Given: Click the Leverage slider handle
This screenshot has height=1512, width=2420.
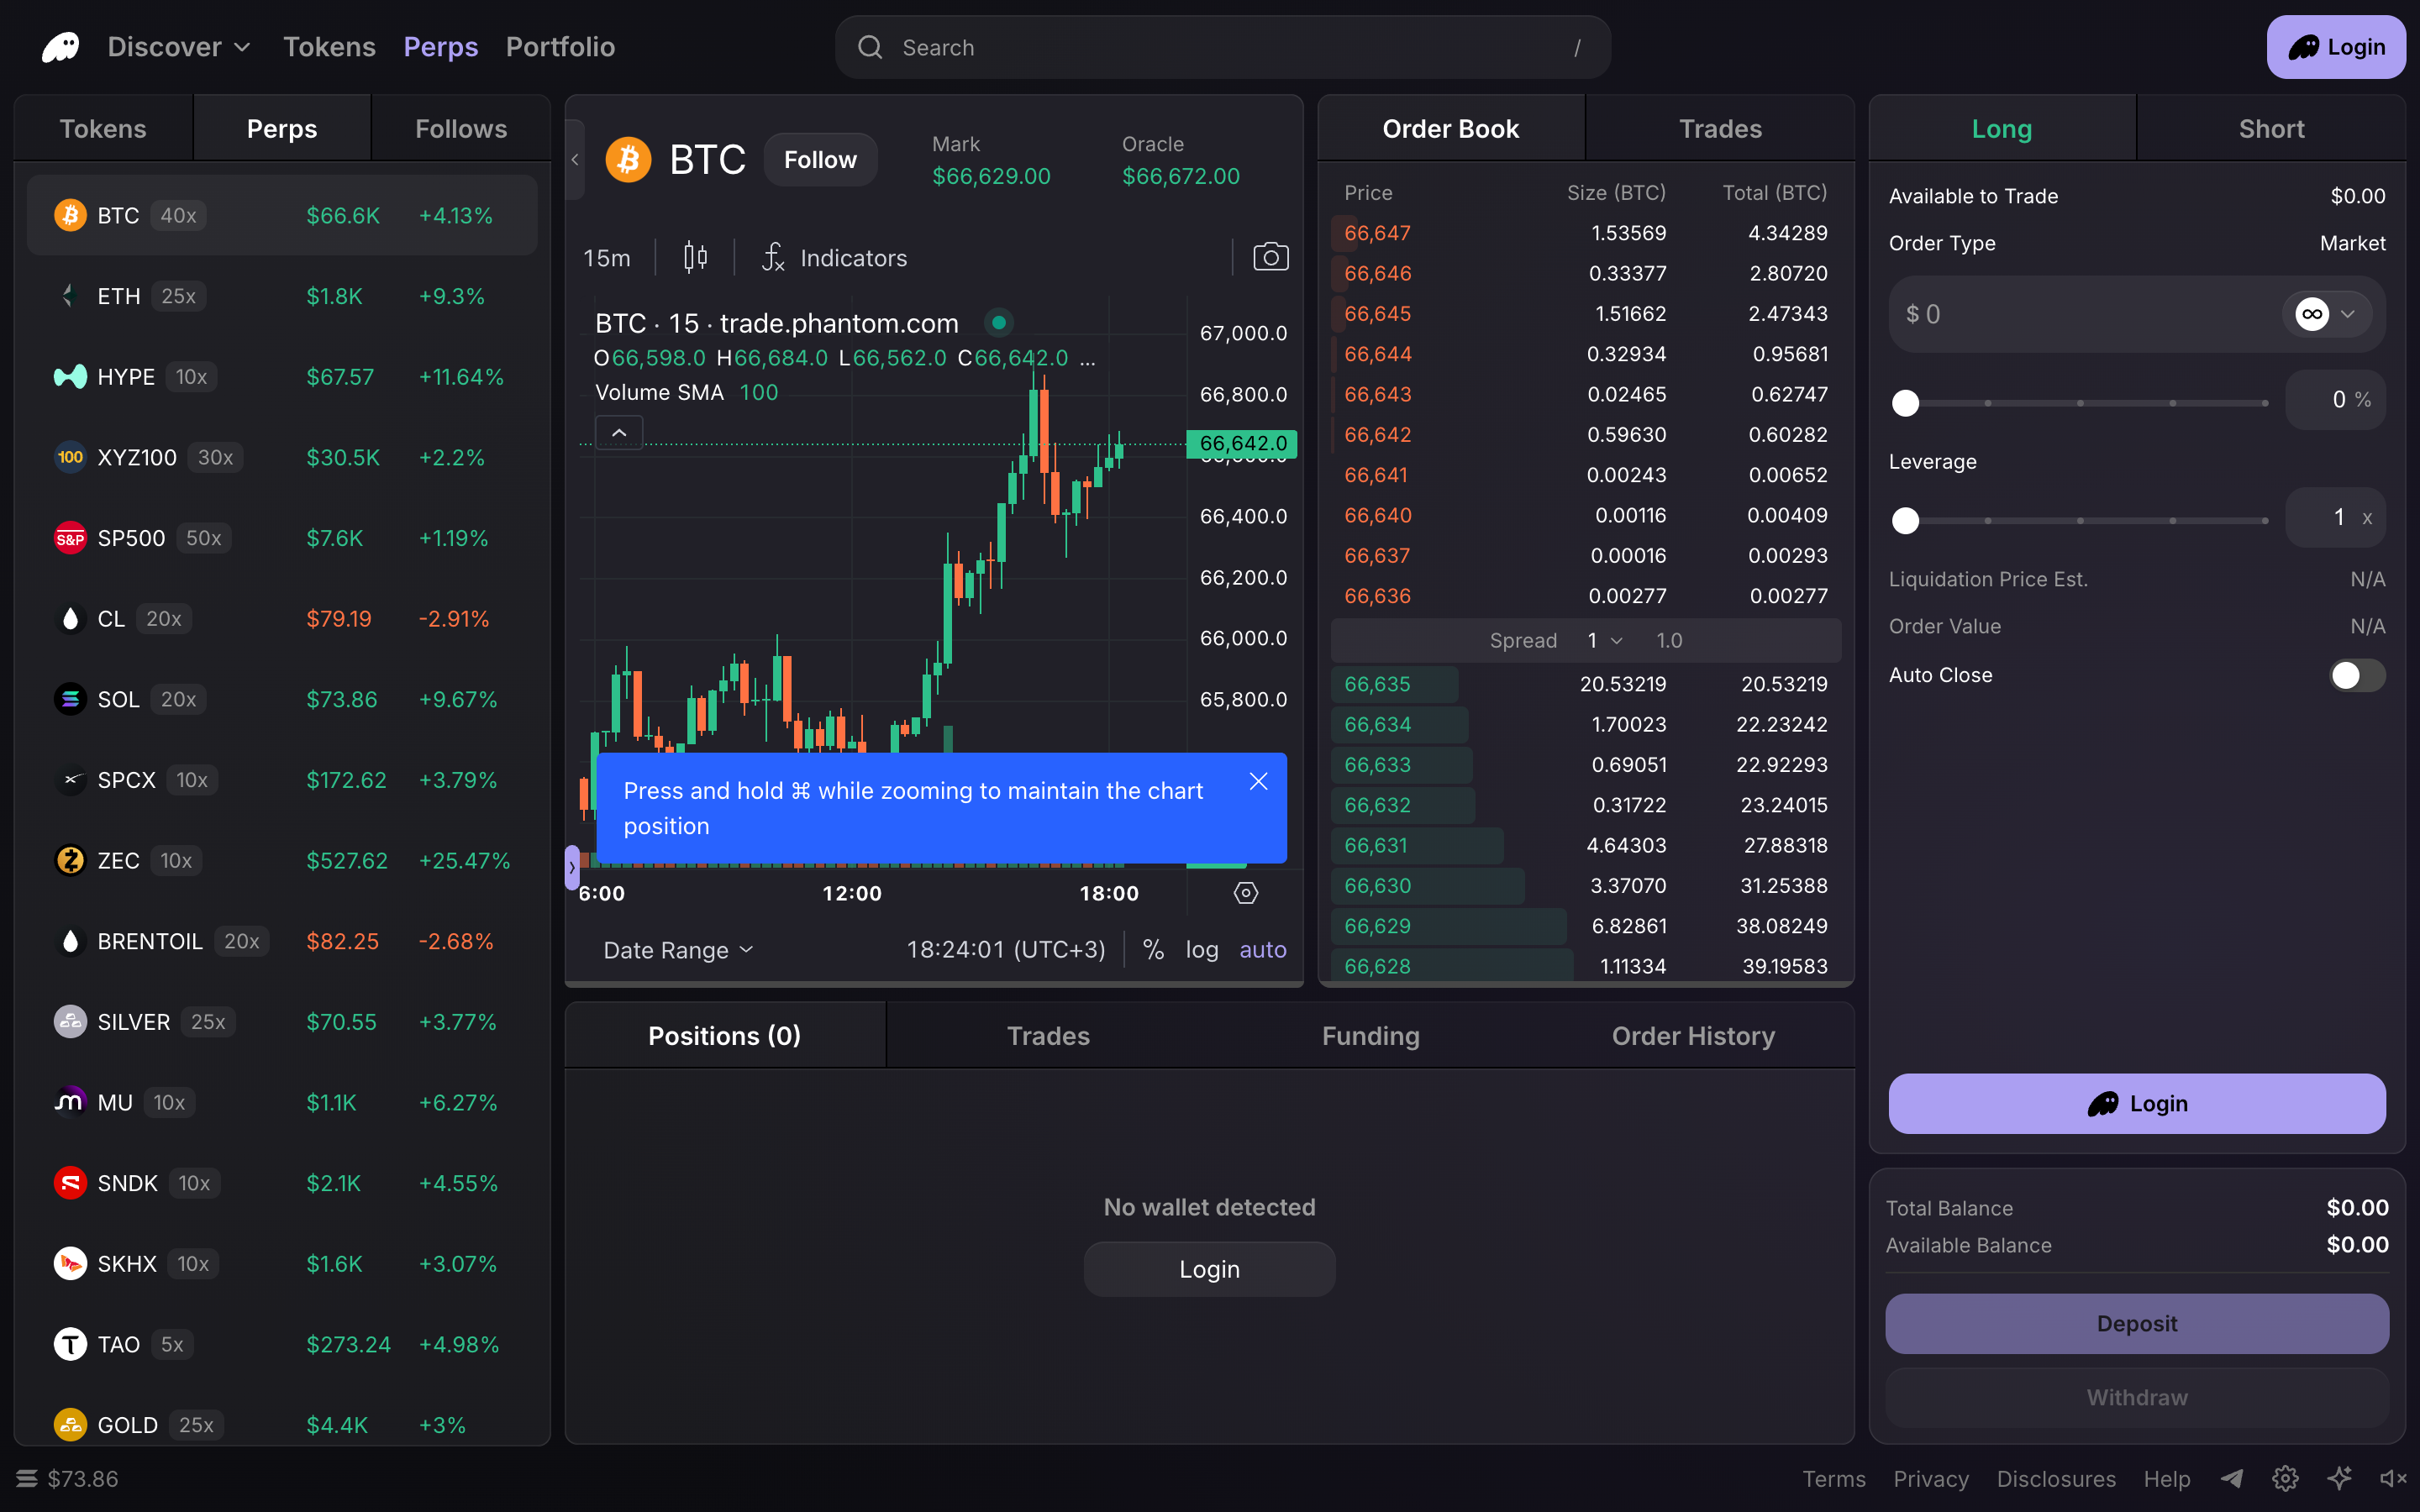Looking at the screenshot, I should pyautogui.click(x=1906, y=520).
